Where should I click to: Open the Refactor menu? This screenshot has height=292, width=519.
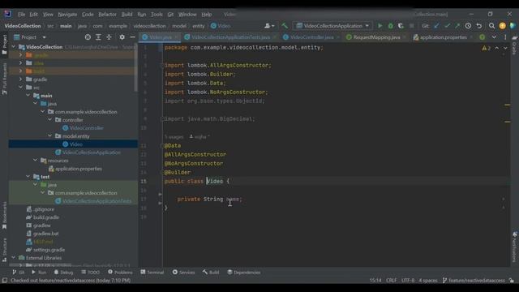click(107, 15)
